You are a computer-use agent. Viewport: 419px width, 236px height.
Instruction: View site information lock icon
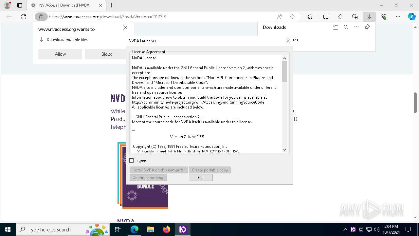click(41, 17)
